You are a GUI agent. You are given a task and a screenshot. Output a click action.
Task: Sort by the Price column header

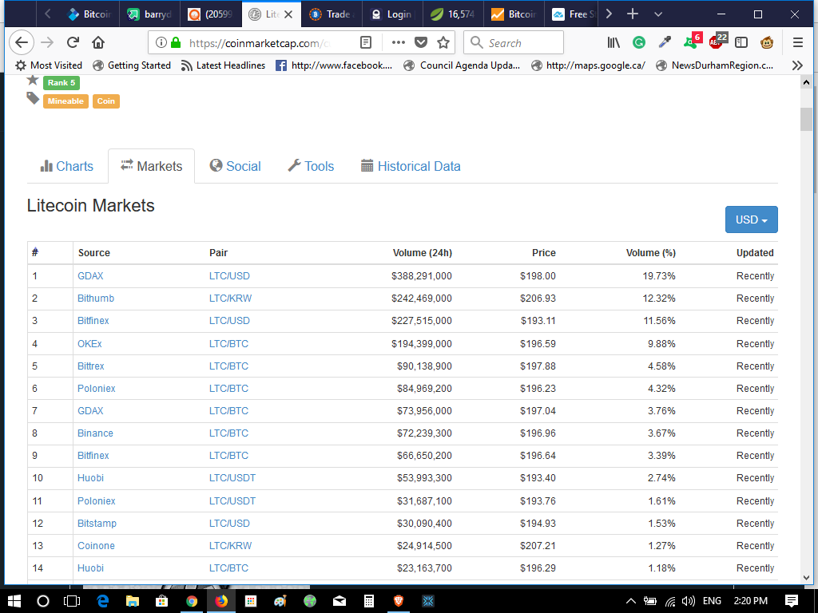(543, 253)
